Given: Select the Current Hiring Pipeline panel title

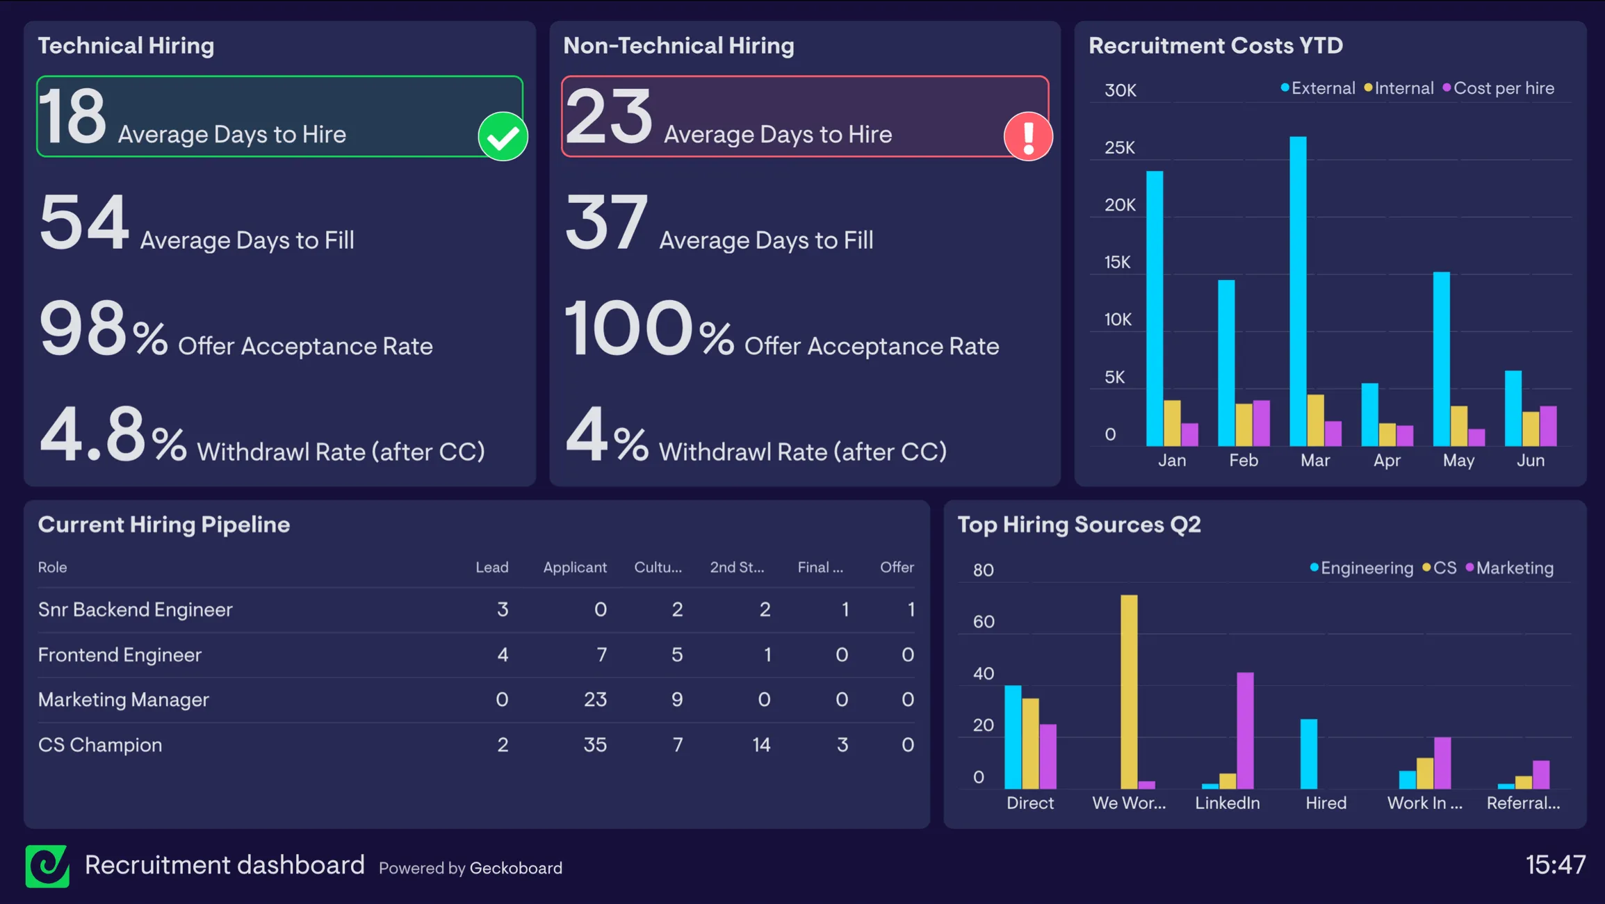Looking at the screenshot, I should pyautogui.click(x=164, y=525).
